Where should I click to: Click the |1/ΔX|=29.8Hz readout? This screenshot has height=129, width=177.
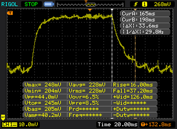point(145,32)
